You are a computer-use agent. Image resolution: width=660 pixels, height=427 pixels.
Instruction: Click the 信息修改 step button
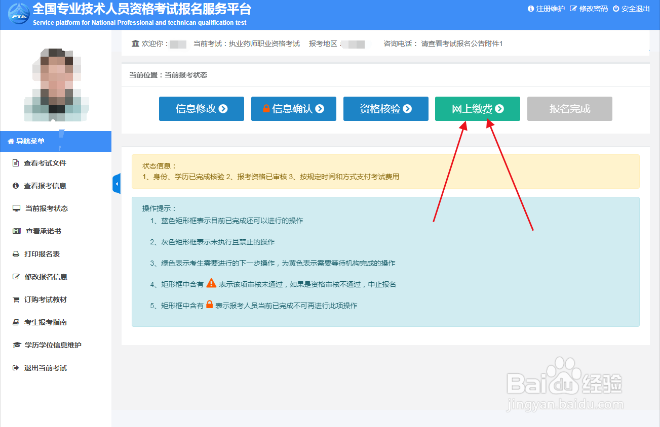201,108
